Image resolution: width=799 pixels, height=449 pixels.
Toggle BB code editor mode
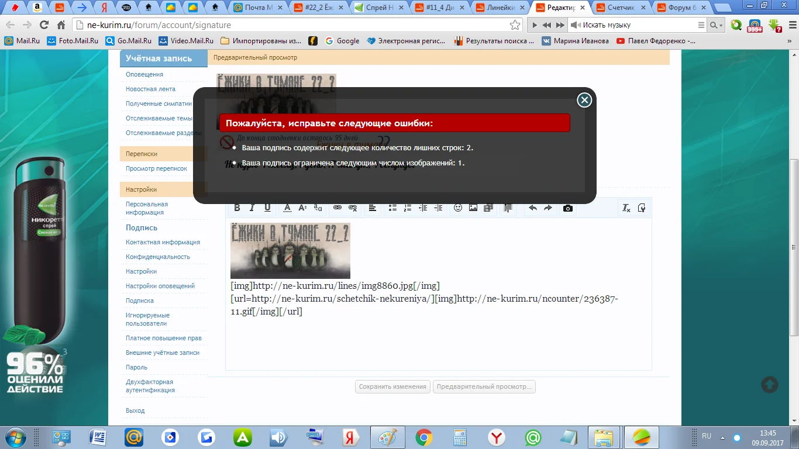642,208
